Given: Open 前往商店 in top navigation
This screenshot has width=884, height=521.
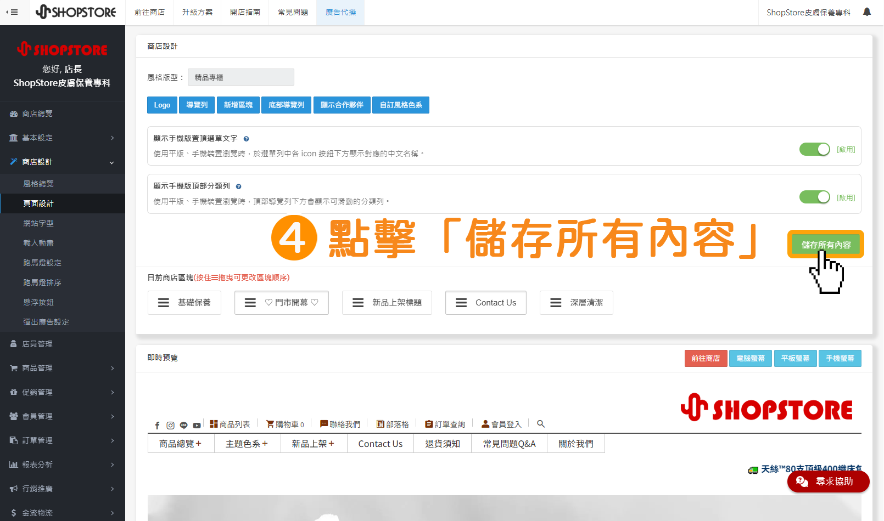Looking at the screenshot, I should coord(149,12).
